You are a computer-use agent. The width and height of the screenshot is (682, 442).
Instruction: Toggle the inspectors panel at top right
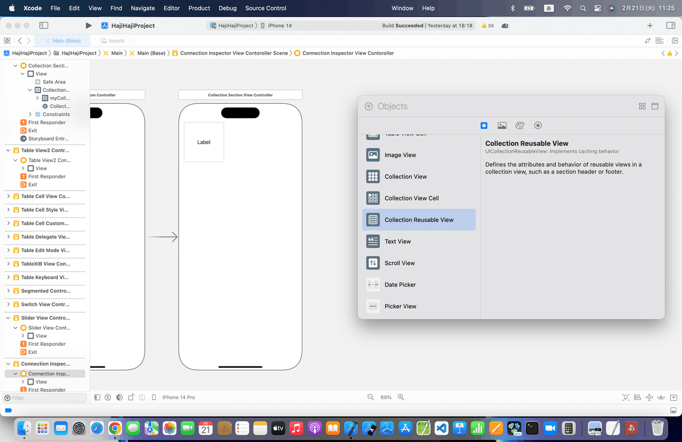tap(671, 26)
